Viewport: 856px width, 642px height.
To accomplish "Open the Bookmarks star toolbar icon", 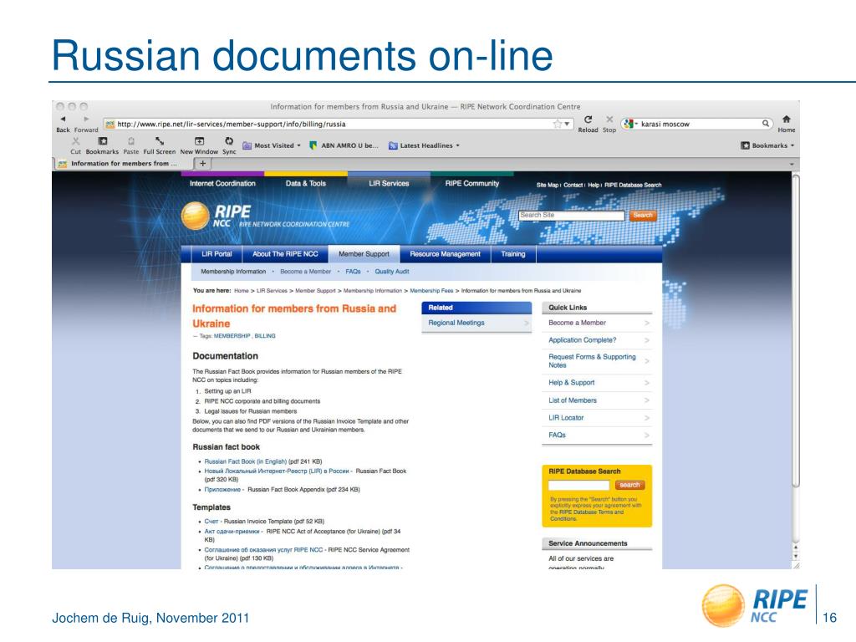I will click(x=102, y=140).
